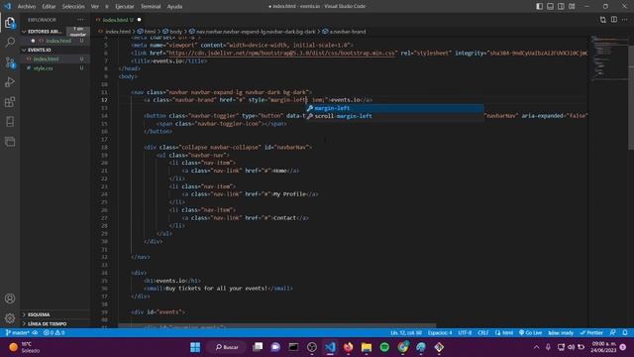Open the Editar menu
The height and width of the screenshot is (357, 634).
[49, 7]
